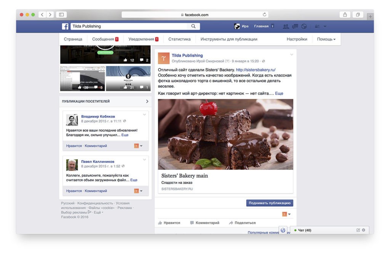This screenshot has height=257, width=390.
Task: Click Safari forward arrow
Action: coord(50,15)
